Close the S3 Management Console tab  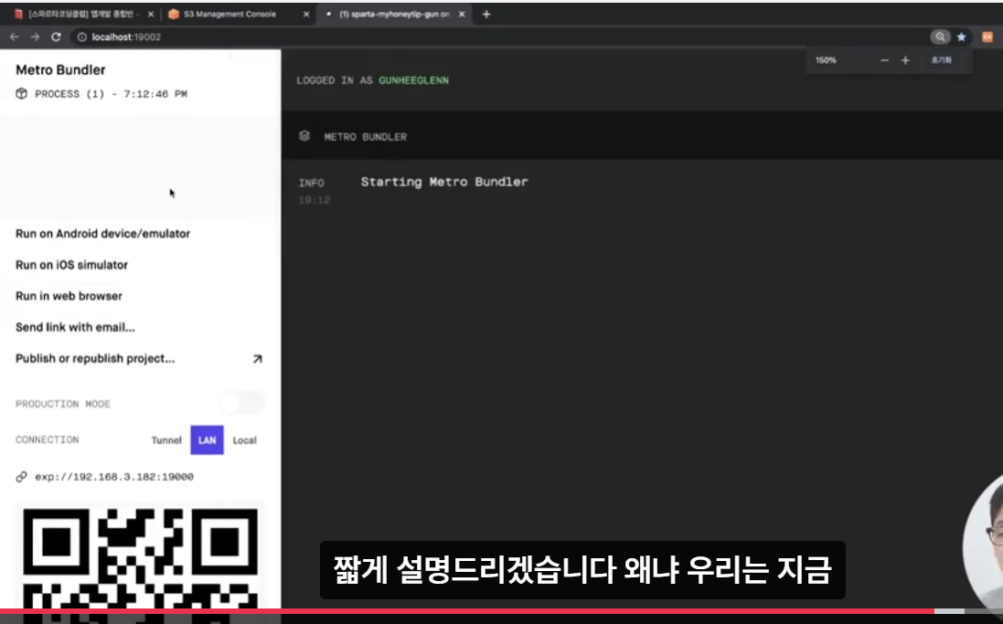click(x=305, y=14)
